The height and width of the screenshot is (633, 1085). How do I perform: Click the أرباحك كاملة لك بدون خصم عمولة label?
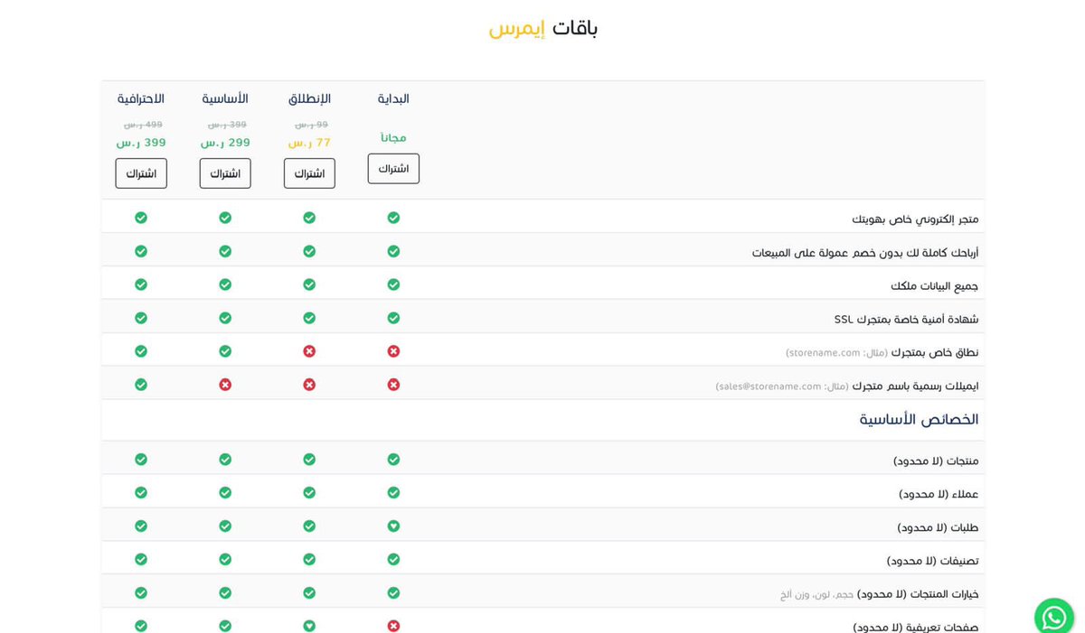pyautogui.click(x=865, y=252)
